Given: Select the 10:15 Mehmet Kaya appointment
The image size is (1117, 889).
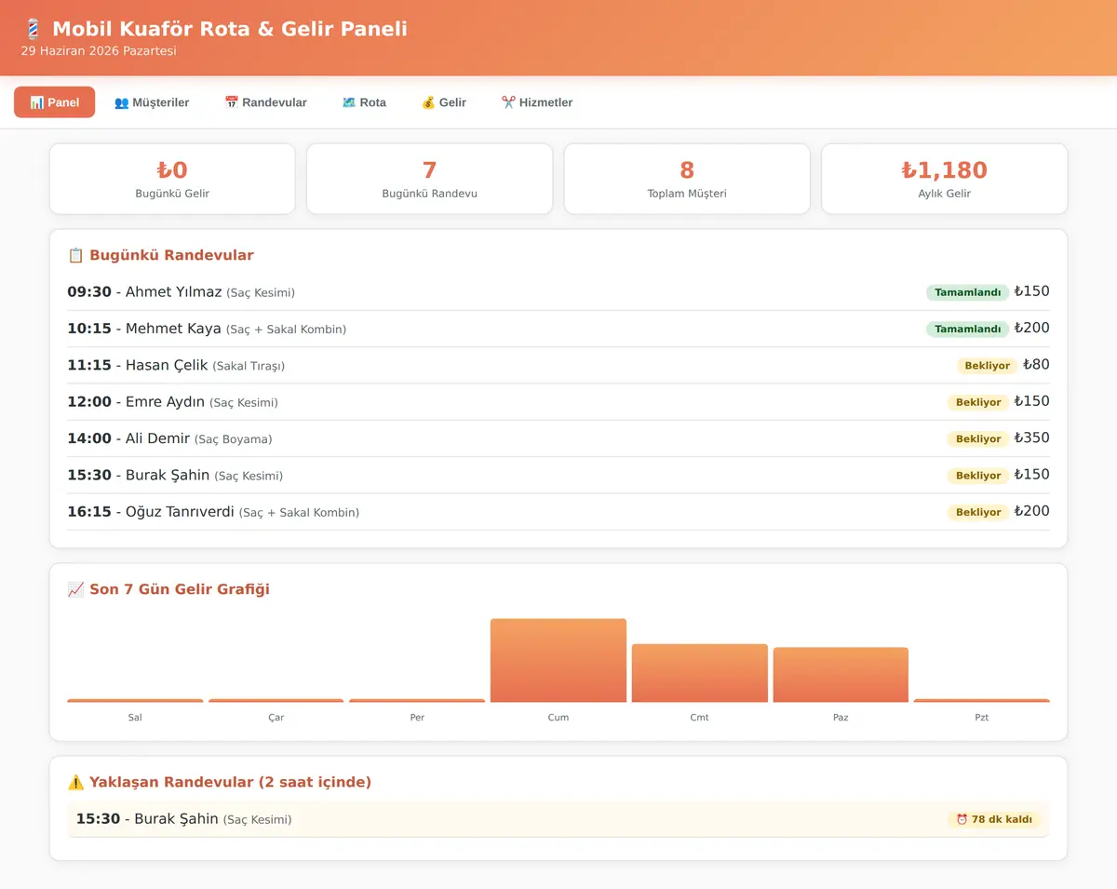Looking at the screenshot, I should (x=558, y=329).
